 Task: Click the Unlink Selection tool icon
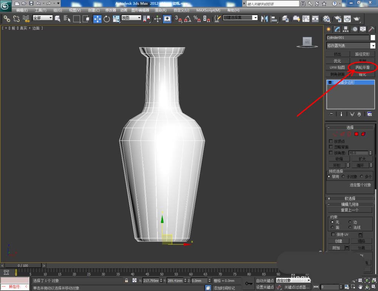click(x=16, y=19)
